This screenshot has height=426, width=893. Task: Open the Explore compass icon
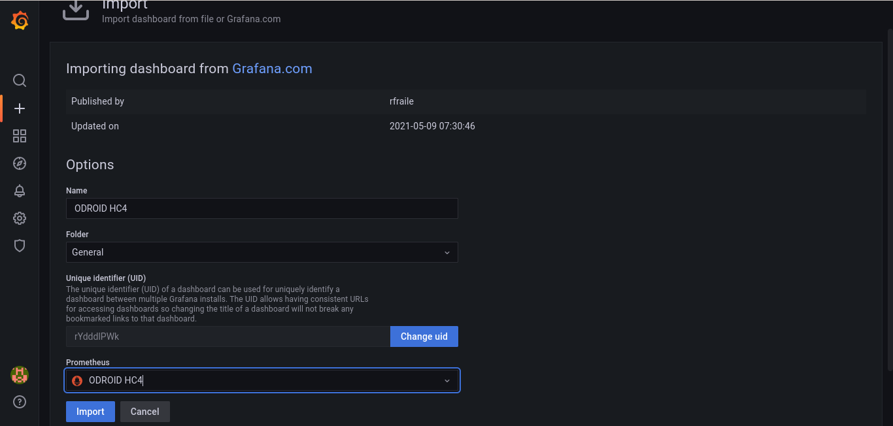click(20, 163)
